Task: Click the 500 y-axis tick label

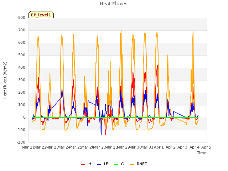Action: [x=22, y=55]
